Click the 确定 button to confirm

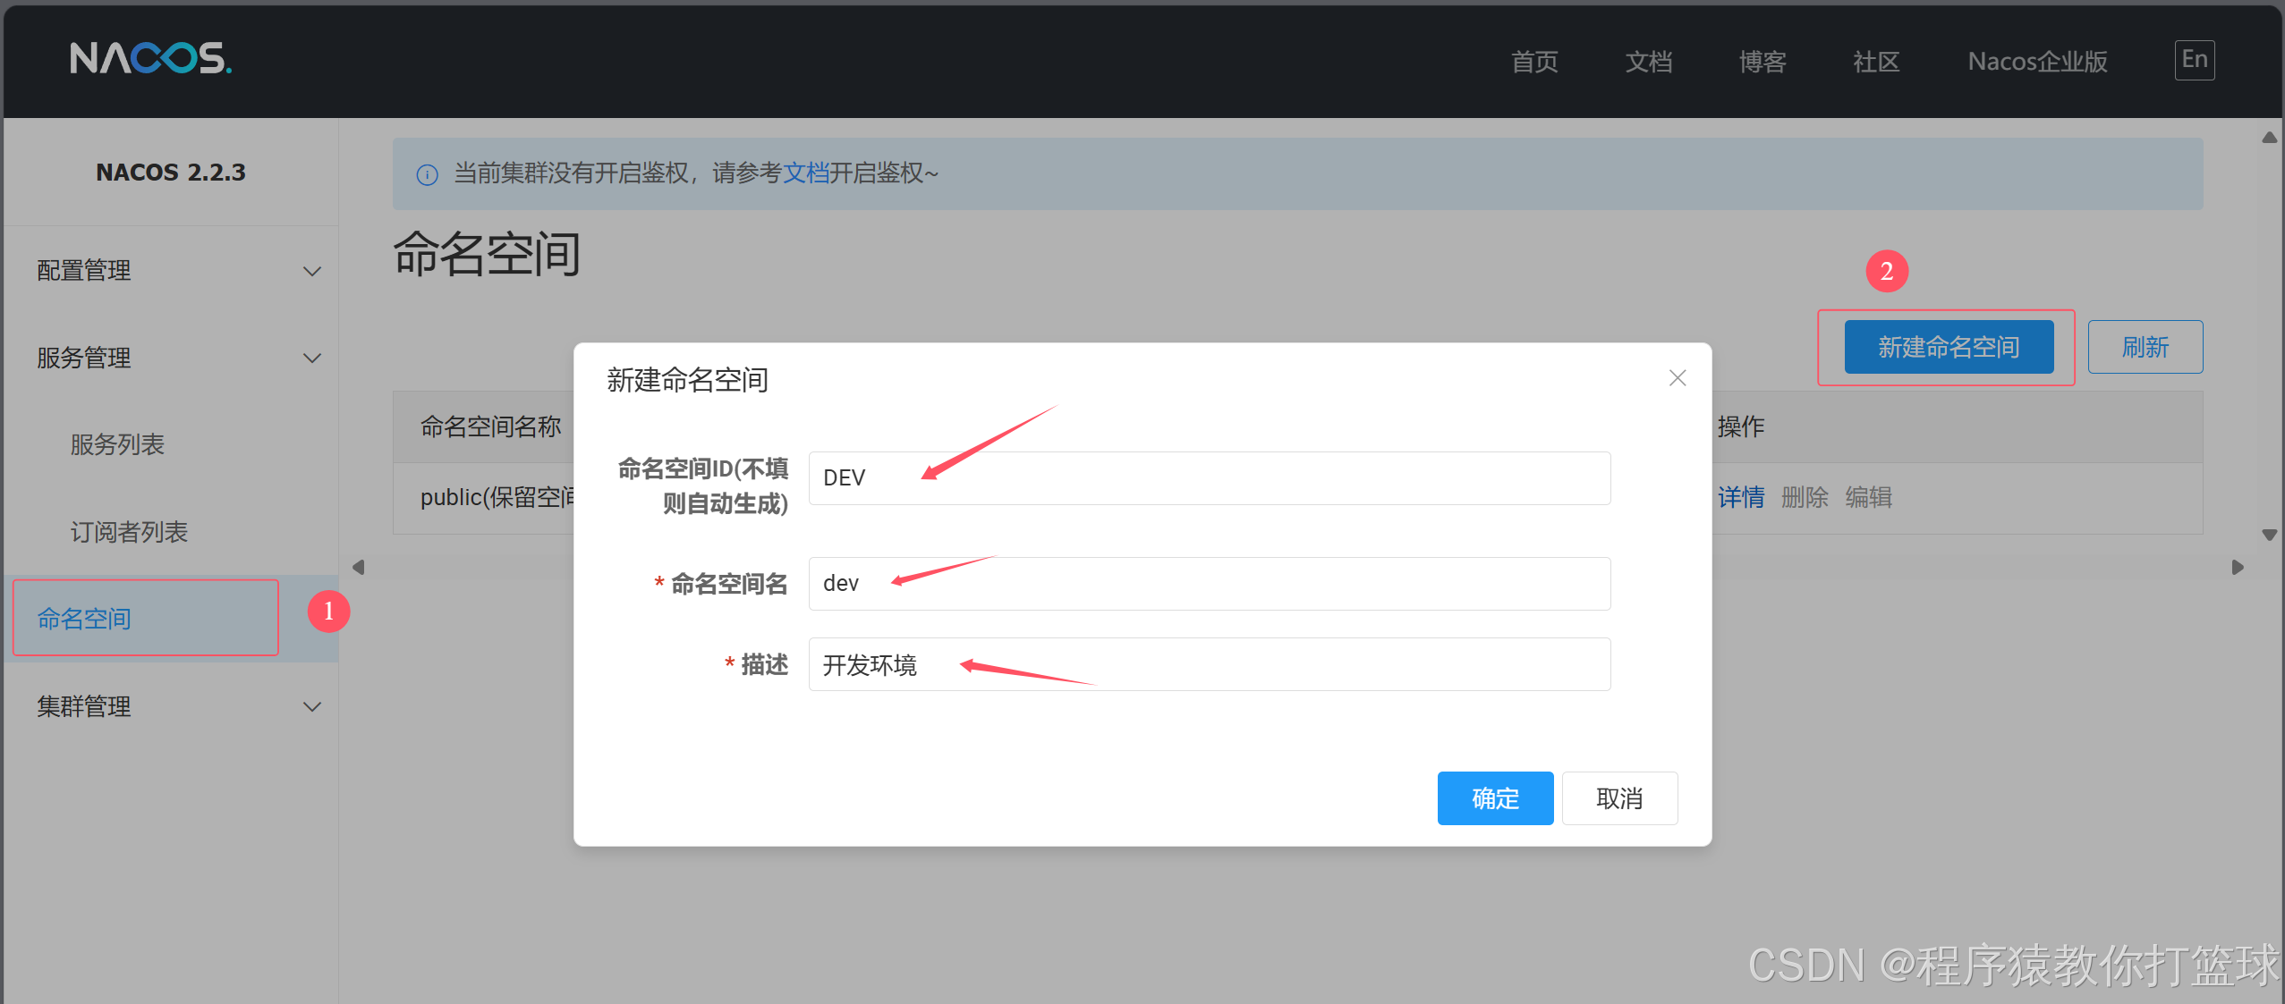pyautogui.click(x=1494, y=797)
